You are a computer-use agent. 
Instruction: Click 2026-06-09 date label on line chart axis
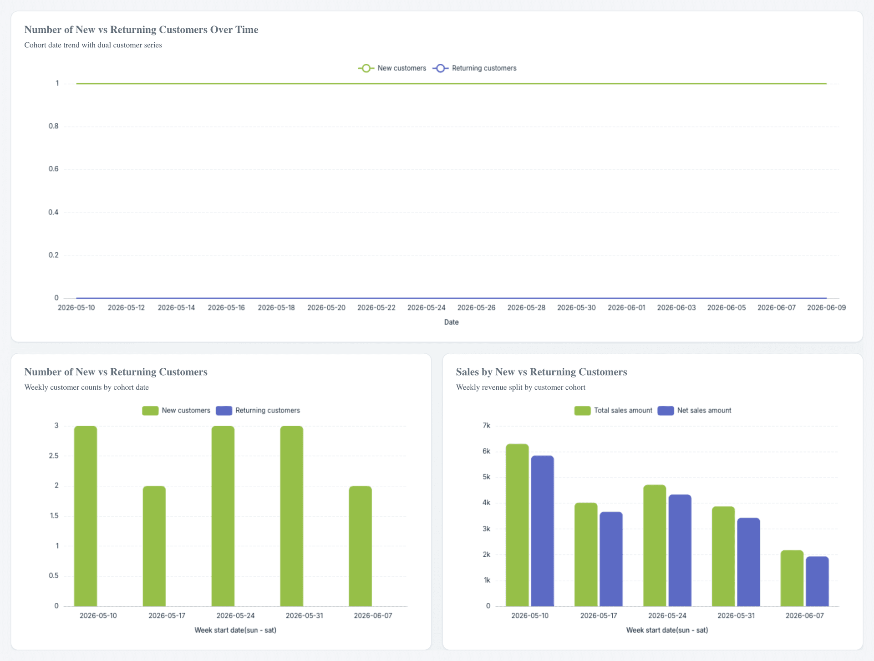(827, 308)
